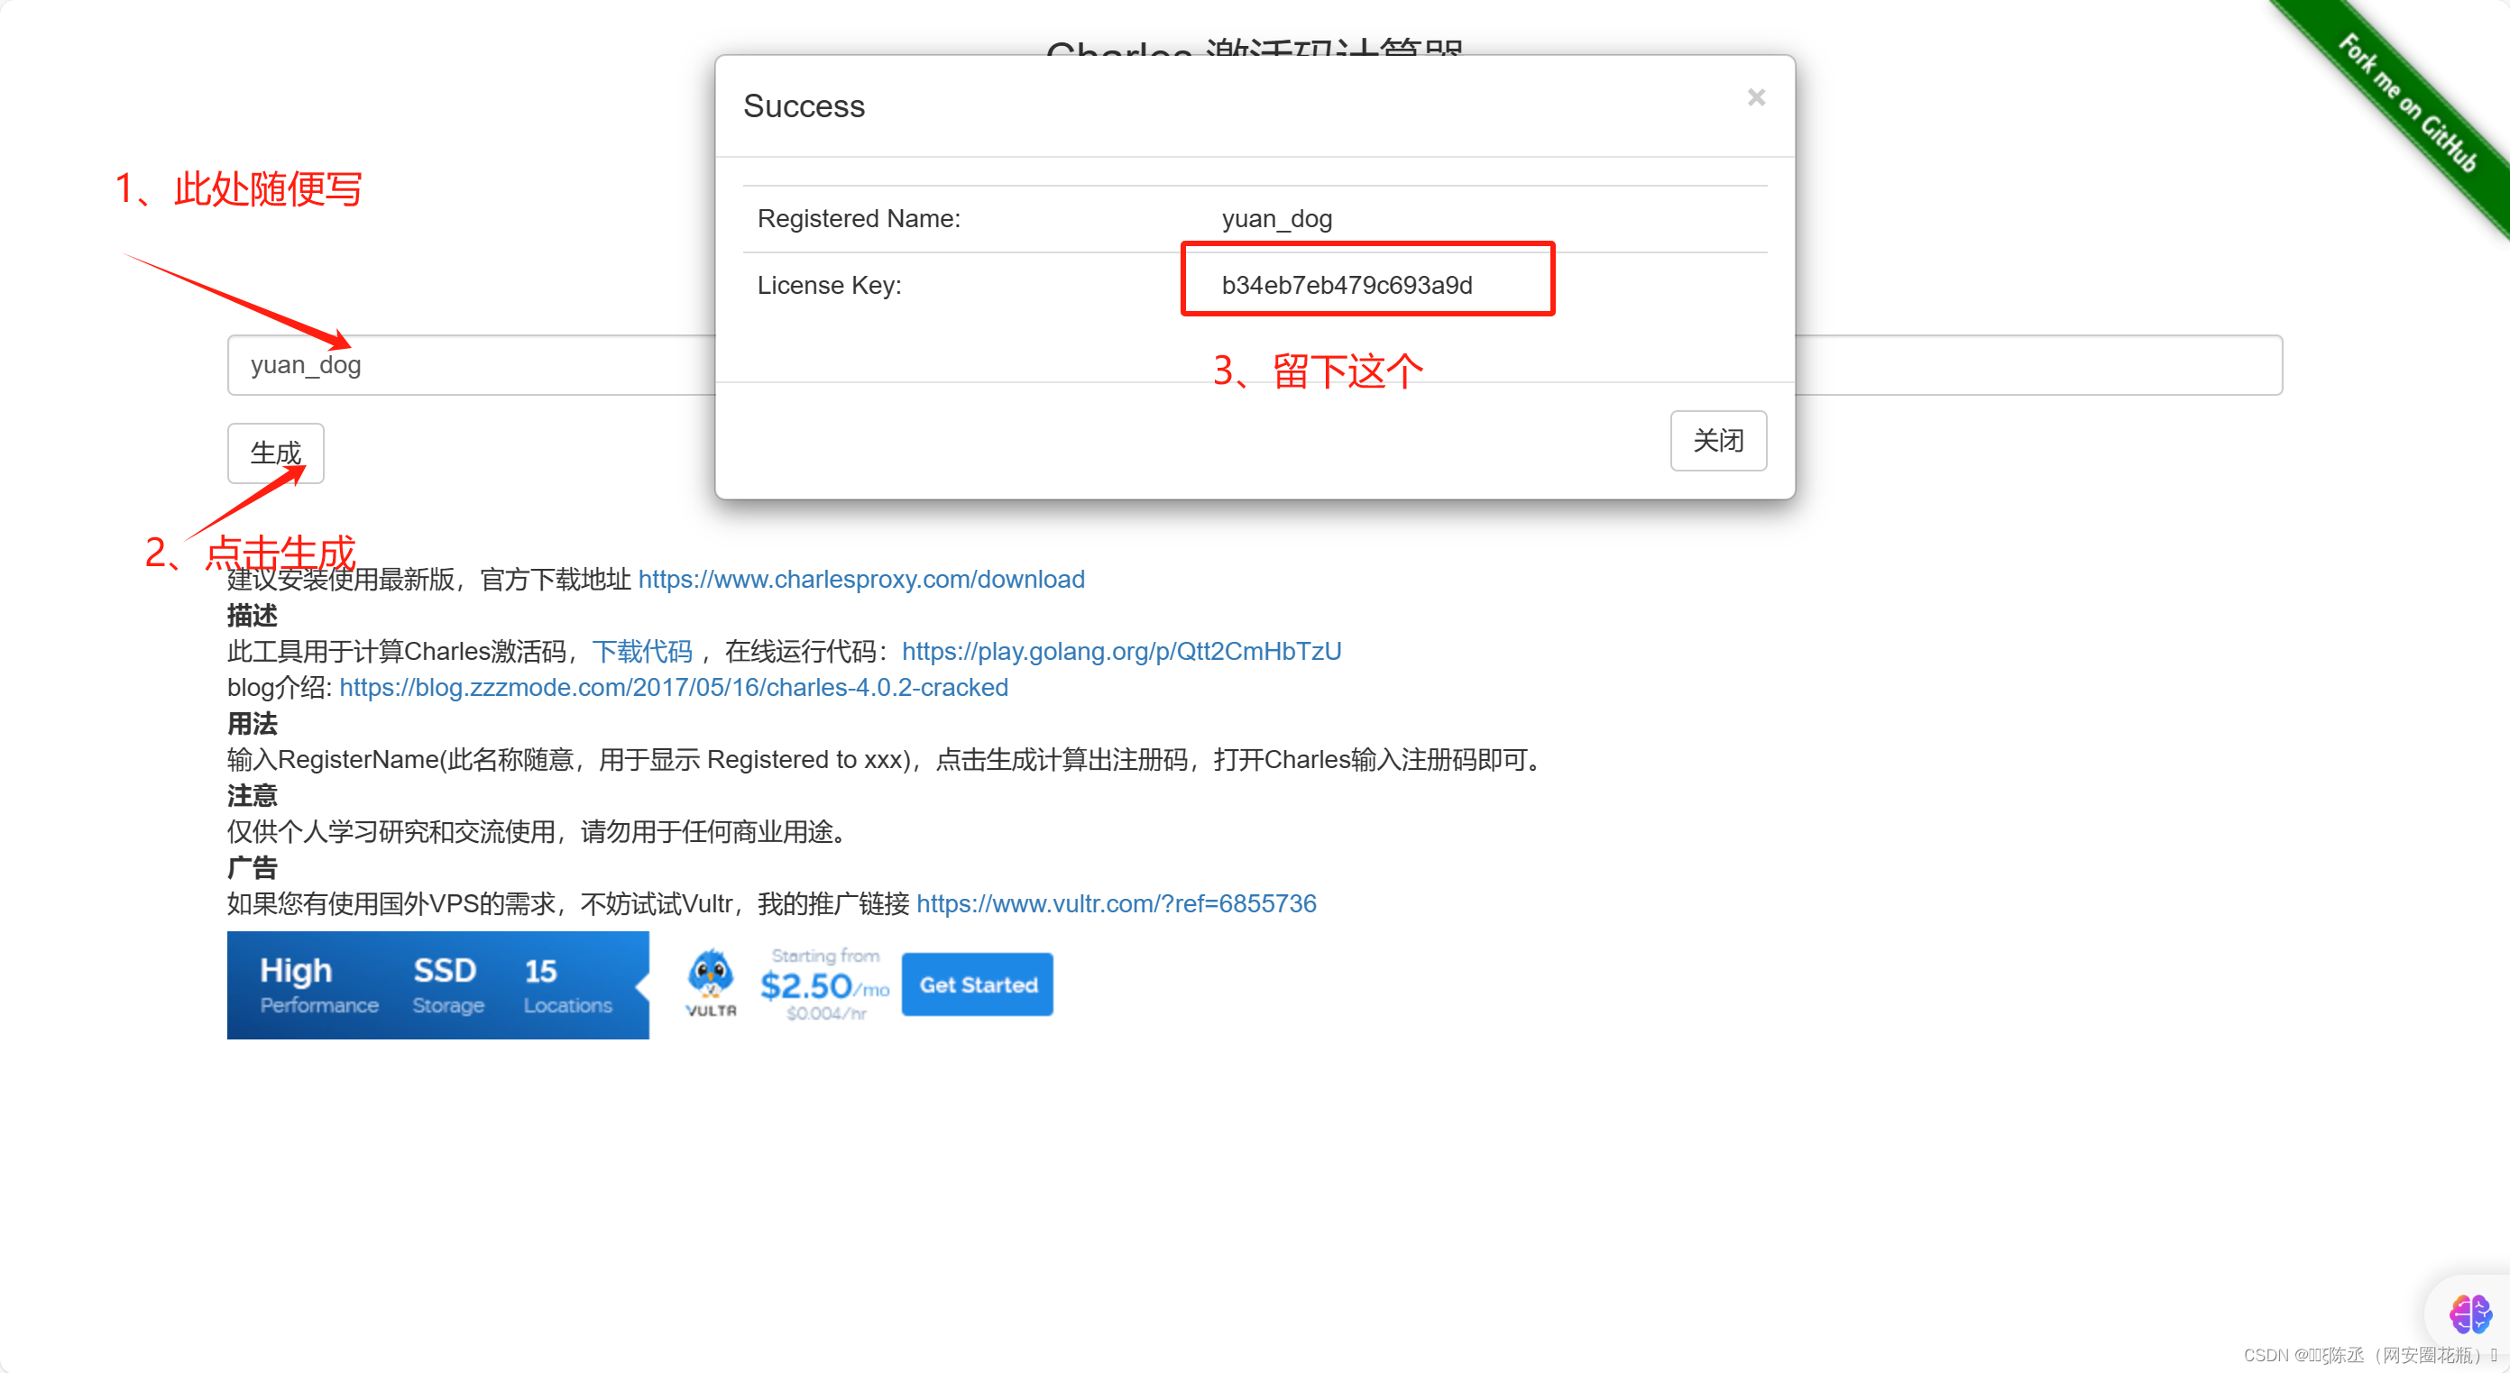Click the 生成 generate button
This screenshot has height=1373, width=2510.
pos(276,453)
